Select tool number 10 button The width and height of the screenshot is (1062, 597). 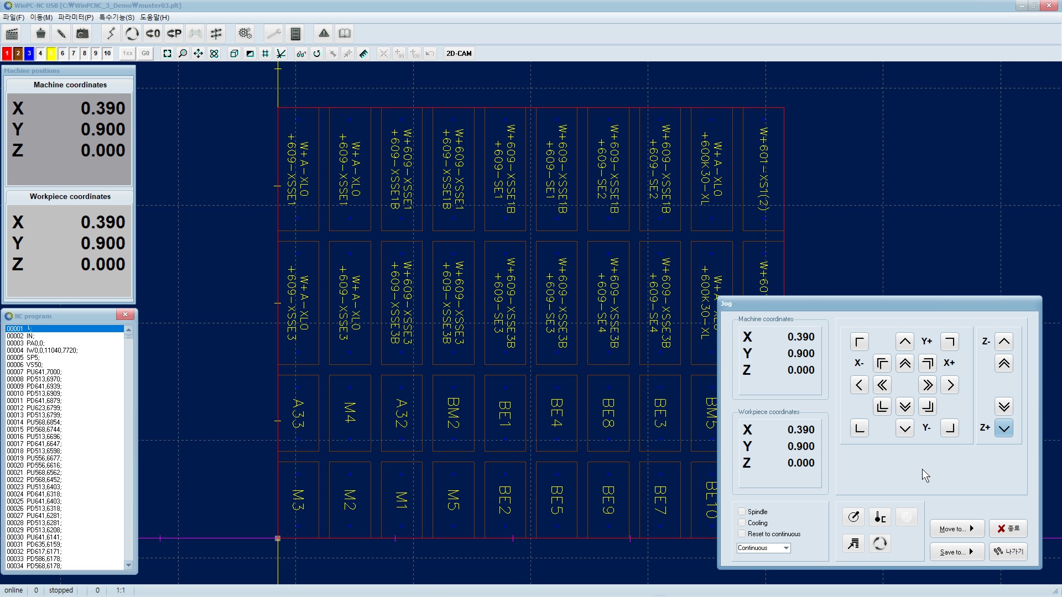coord(107,54)
